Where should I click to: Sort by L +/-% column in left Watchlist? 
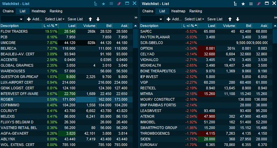tap(50, 26)
